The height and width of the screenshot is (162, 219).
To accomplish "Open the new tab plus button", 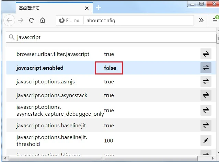I will coord(99,7).
